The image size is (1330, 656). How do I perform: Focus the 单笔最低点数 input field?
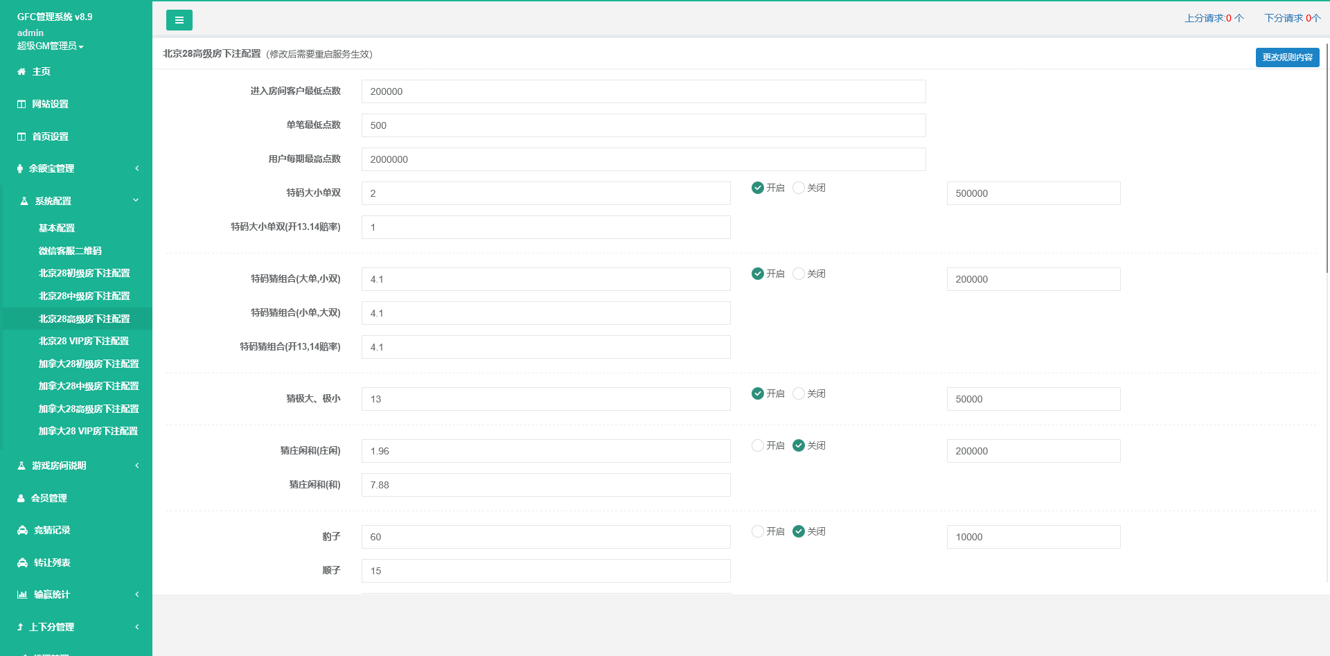pos(643,125)
